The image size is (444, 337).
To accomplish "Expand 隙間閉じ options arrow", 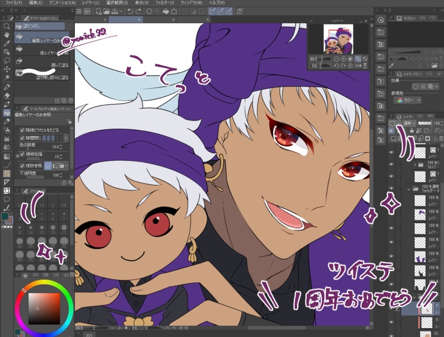I will tap(65, 138).
